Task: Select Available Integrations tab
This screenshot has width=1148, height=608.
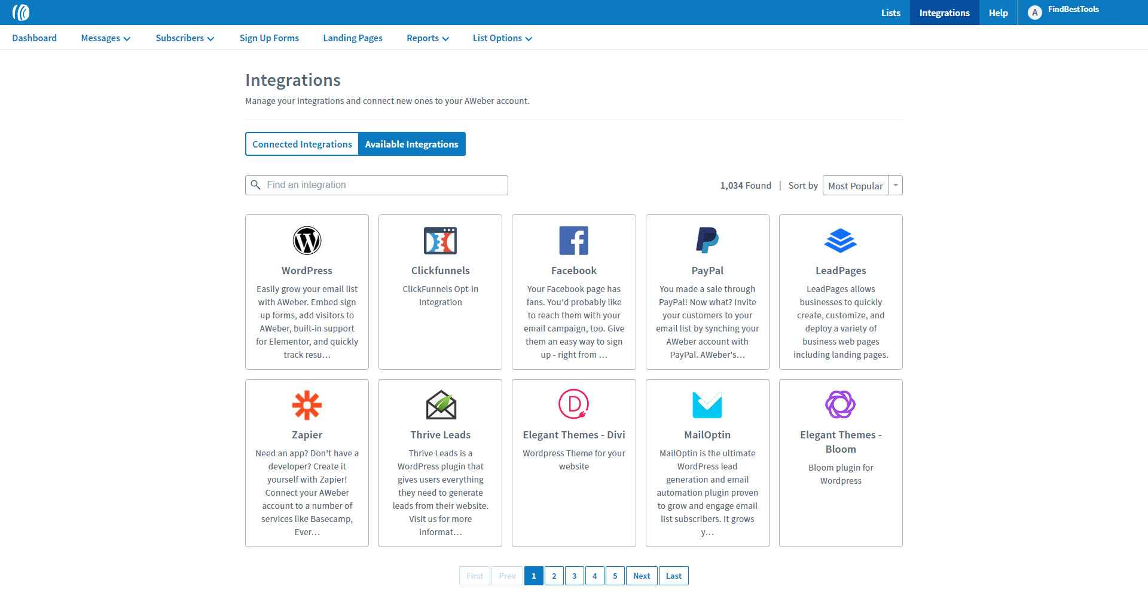Action: pyautogui.click(x=411, y=144)
